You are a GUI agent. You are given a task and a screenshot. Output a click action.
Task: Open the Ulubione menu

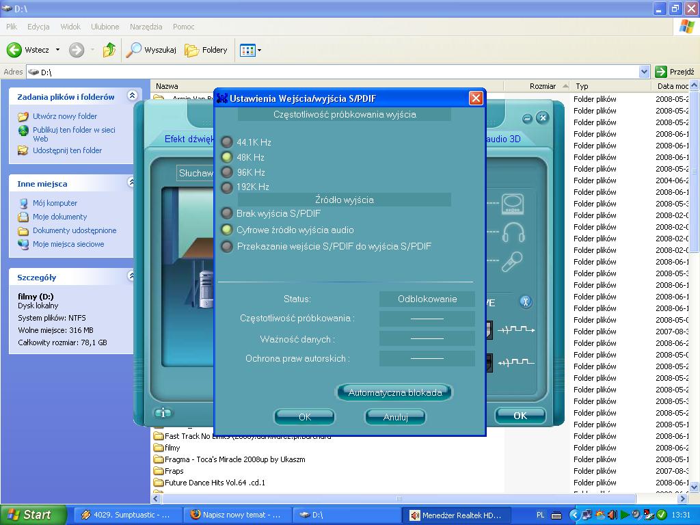(x=105, y=27)
